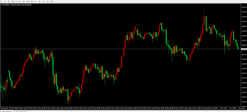Click the 1247.40 price axis label
Image resolution: width=247 pixels, height=112 pixels.
tap(244, 106)
